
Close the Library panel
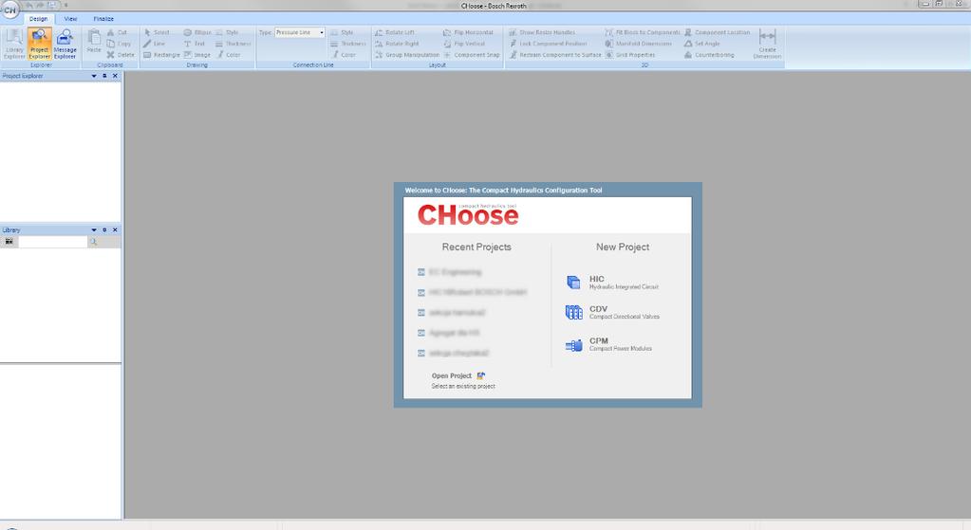[x=115, y=230]
